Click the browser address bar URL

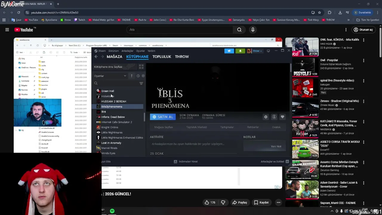coord(55,13)
